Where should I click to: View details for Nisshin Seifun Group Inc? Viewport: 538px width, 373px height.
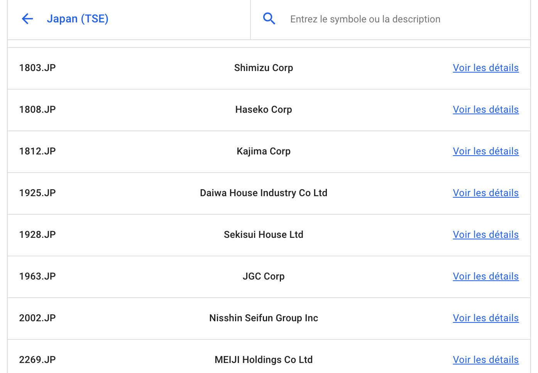(486, 318)
